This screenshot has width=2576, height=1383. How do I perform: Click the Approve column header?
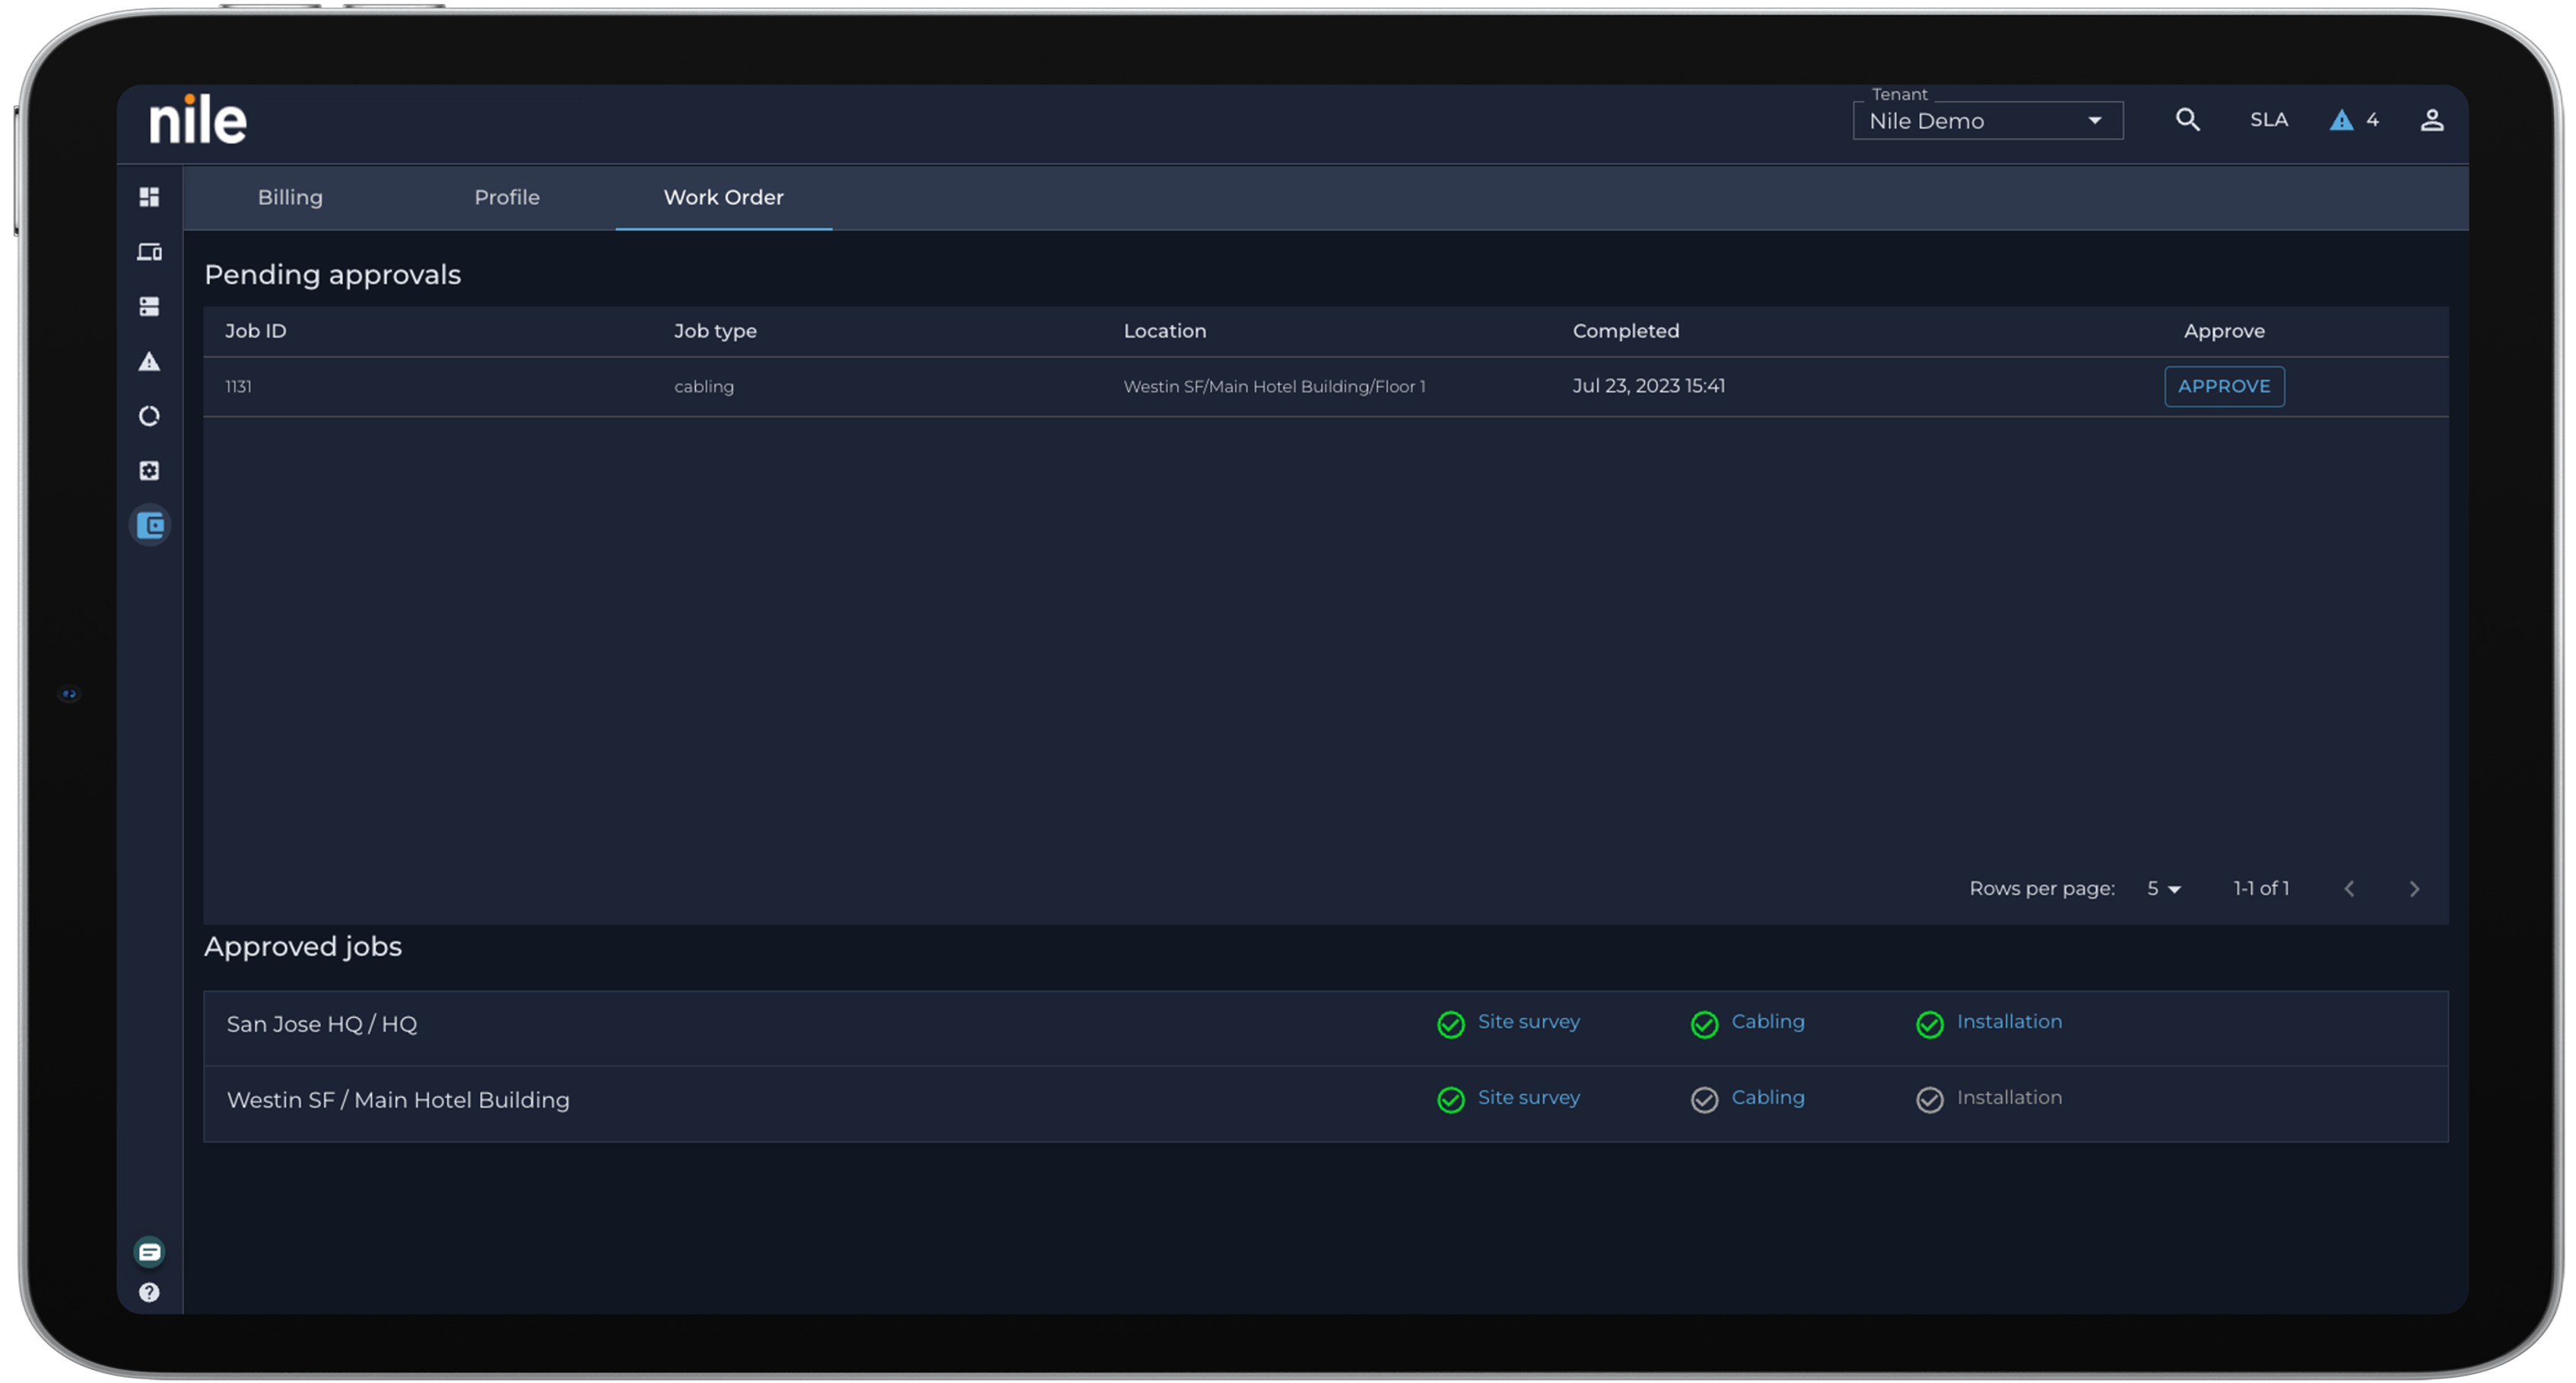(x=2223, y=331)
